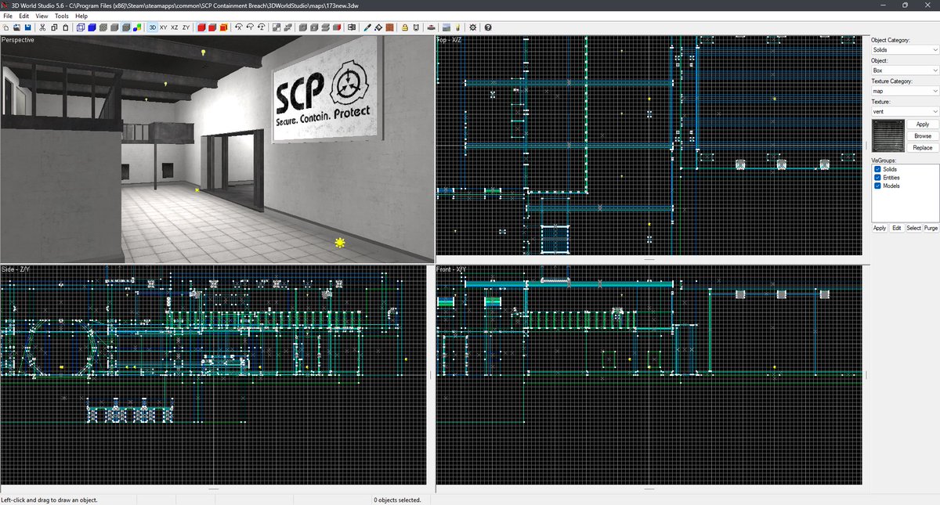The width and height of the screenshot is (940, 505).
Task: Click the New file toolbar icon
Action: coord(6,27)
